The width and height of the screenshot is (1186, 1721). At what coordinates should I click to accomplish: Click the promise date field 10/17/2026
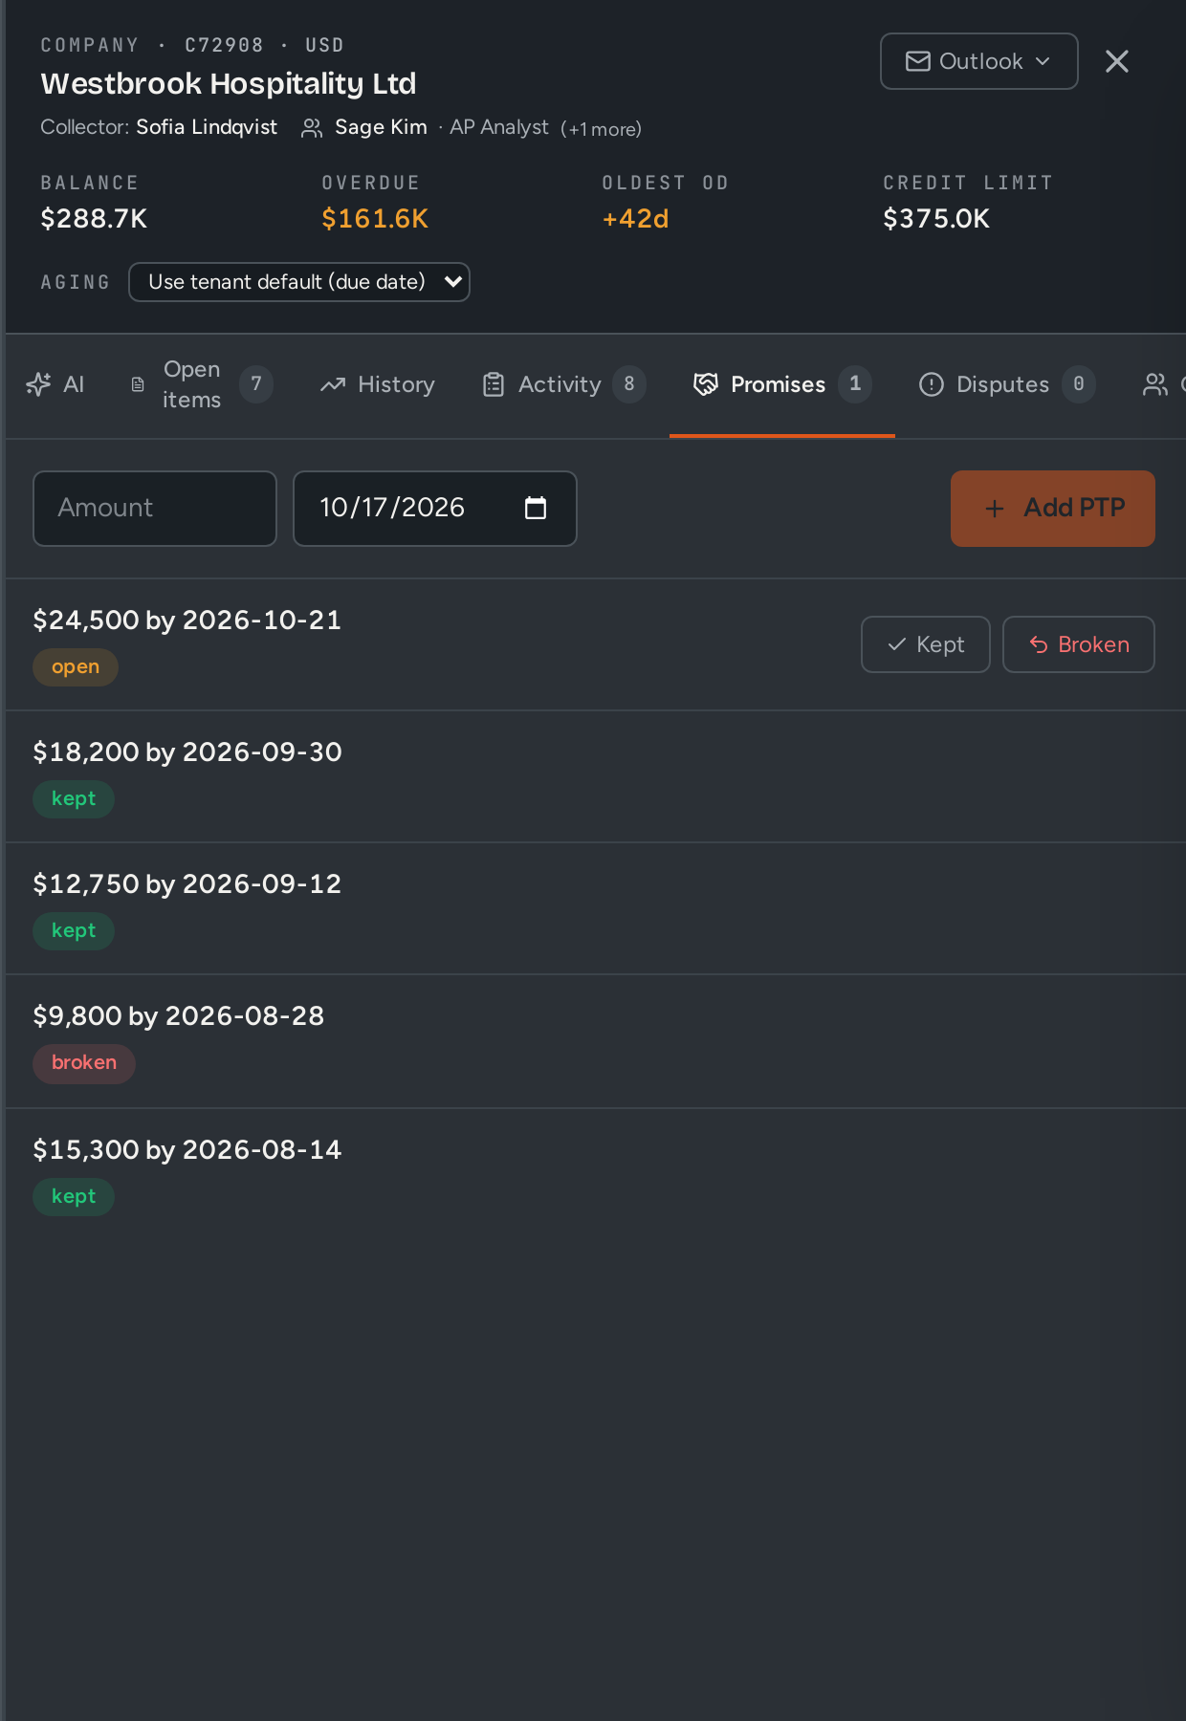click(x=435, y=509)
